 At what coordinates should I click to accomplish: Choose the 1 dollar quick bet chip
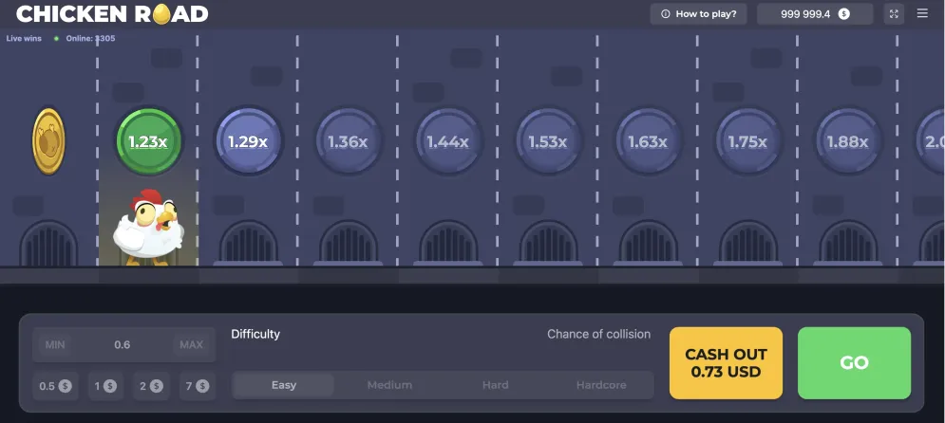(105, 386)
